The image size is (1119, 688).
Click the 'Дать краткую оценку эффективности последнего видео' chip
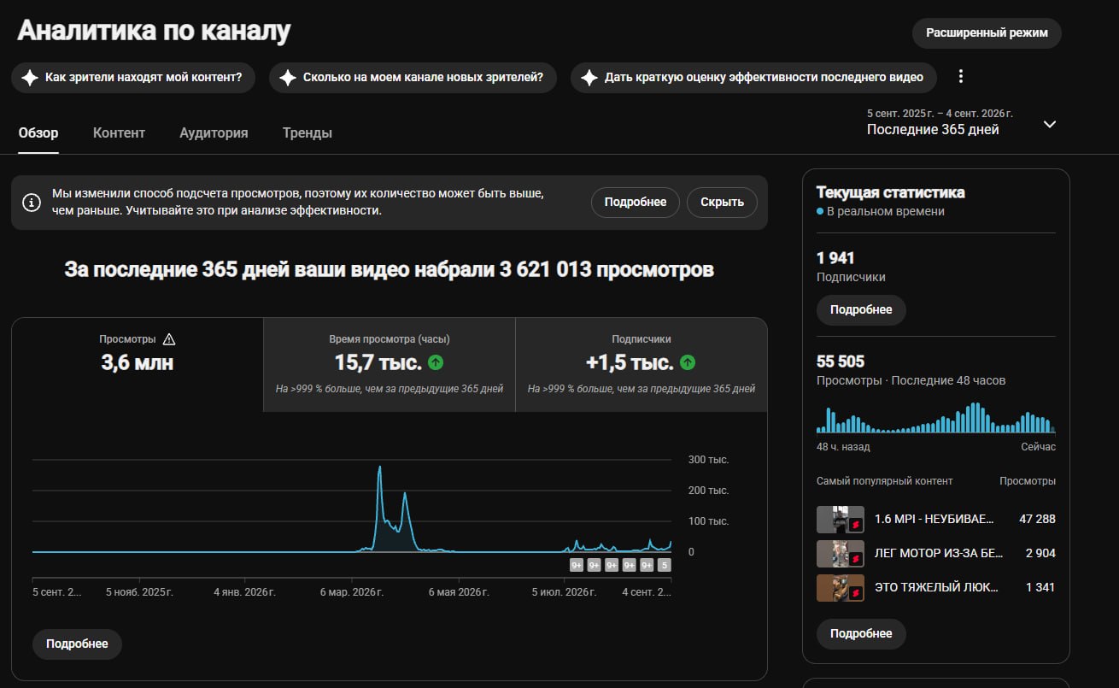753,78
